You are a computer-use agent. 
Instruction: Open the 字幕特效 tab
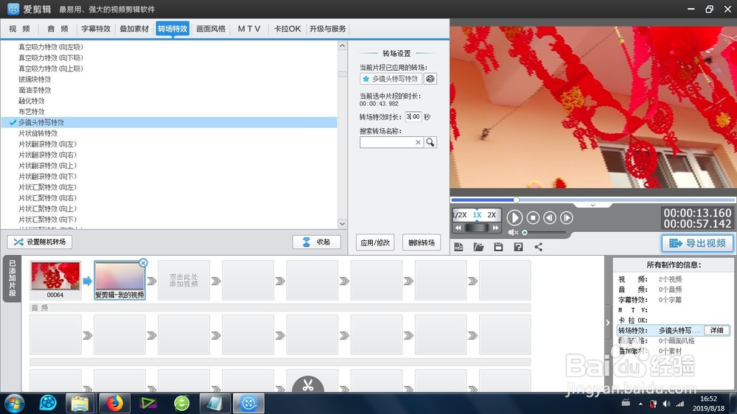click(x=96, y=29)
